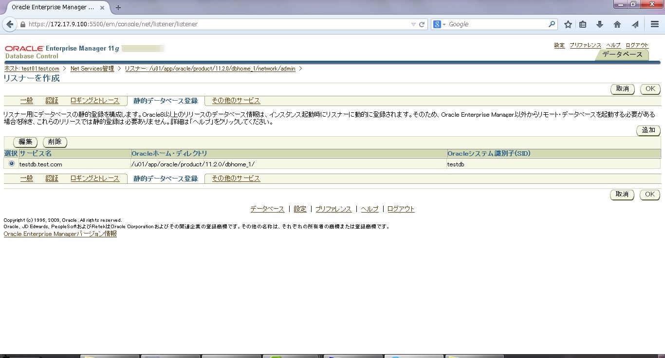
Task: Click the lower 取消 button
Action: (x=622, y=195)
